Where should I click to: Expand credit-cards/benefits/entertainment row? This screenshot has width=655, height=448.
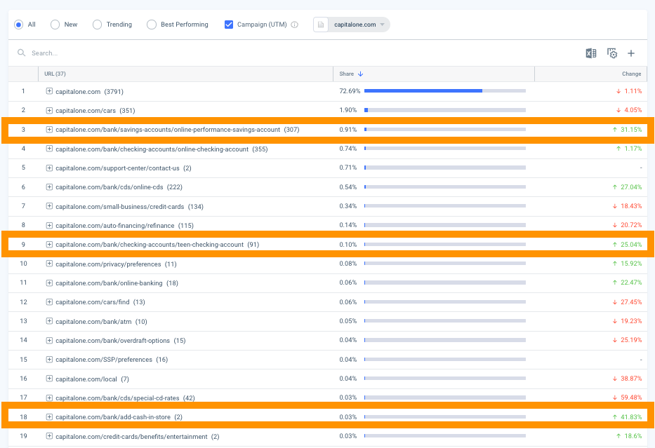coord(49,436)
